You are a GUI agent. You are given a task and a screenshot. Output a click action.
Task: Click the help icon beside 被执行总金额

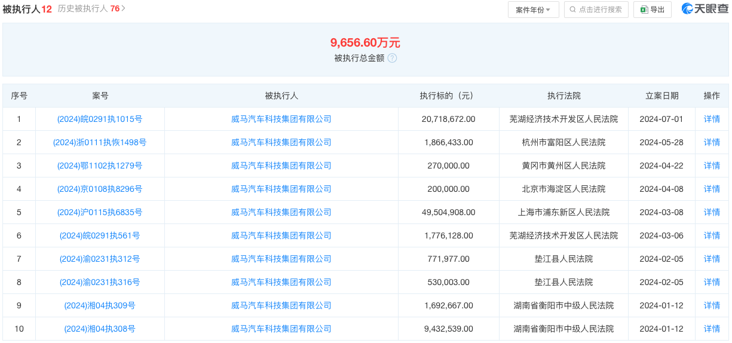tap(392, 58)
